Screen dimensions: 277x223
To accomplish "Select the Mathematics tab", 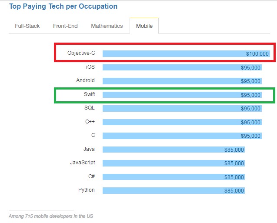I will (107, 26).
